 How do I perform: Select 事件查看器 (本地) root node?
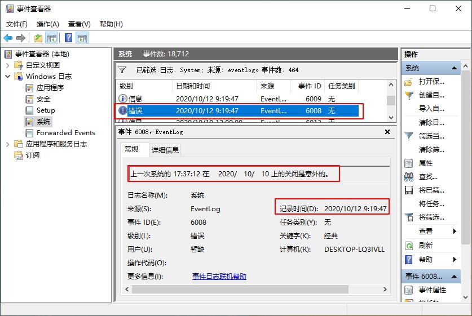point(42,54)
